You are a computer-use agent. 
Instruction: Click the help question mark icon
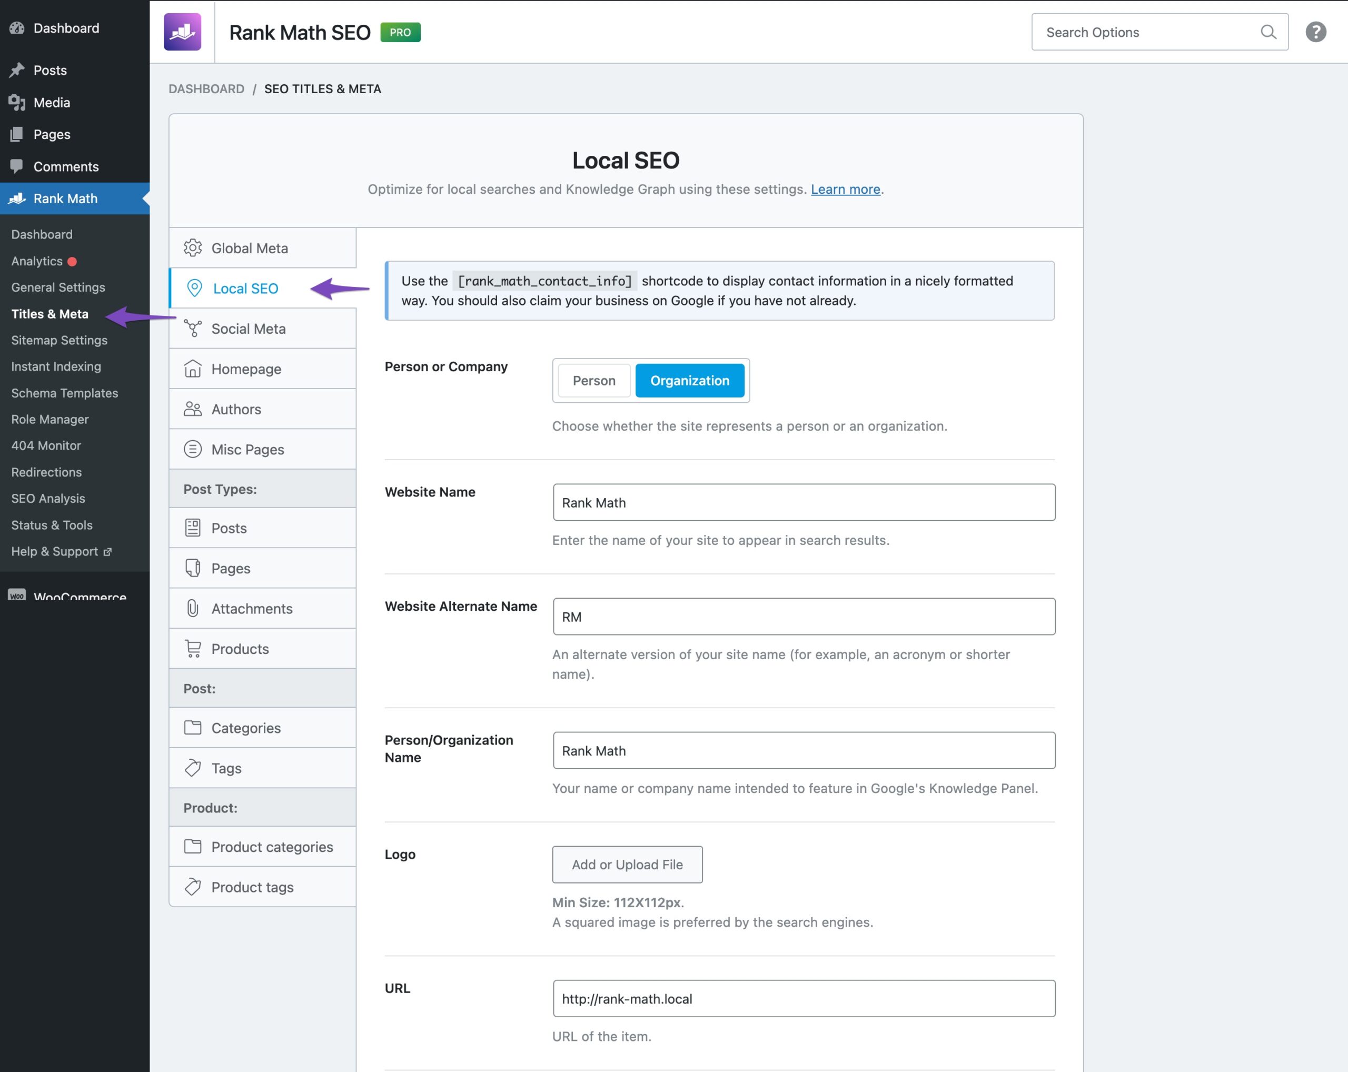pyautogui.click(x=1315, y=32)
